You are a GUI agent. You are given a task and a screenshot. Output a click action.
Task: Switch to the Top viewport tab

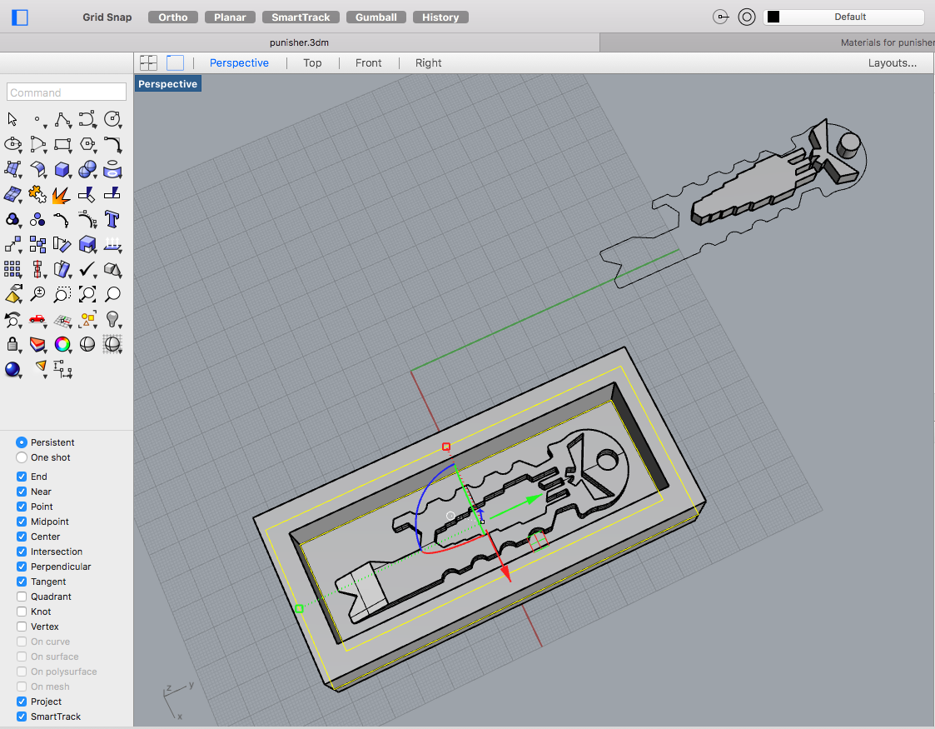pos(312,62)
